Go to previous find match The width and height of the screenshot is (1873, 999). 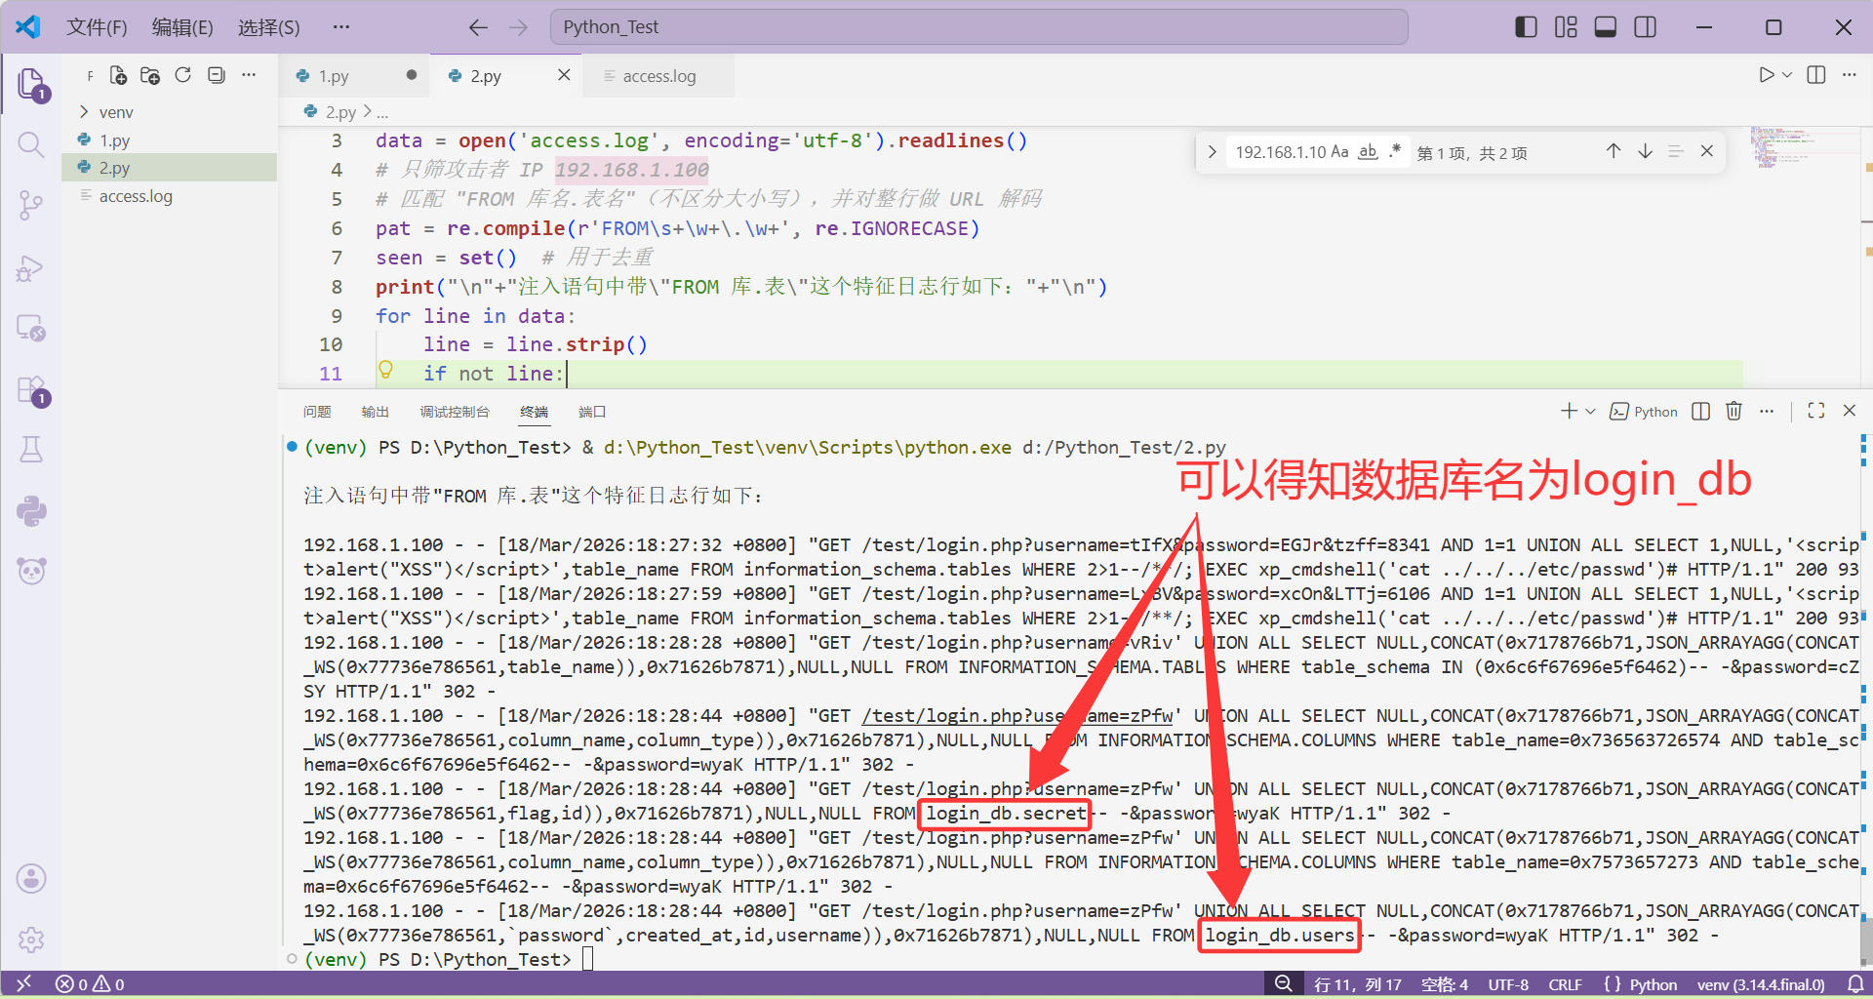[x=1614, y=151]
